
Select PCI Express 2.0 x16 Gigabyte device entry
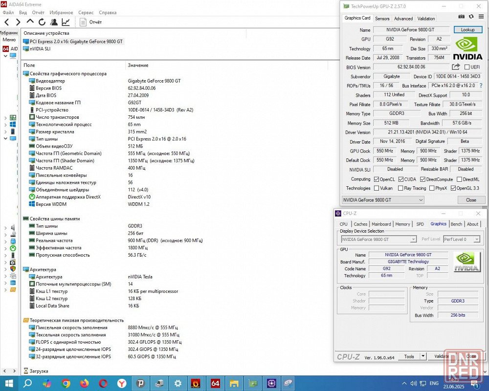[x=73, y=42]
